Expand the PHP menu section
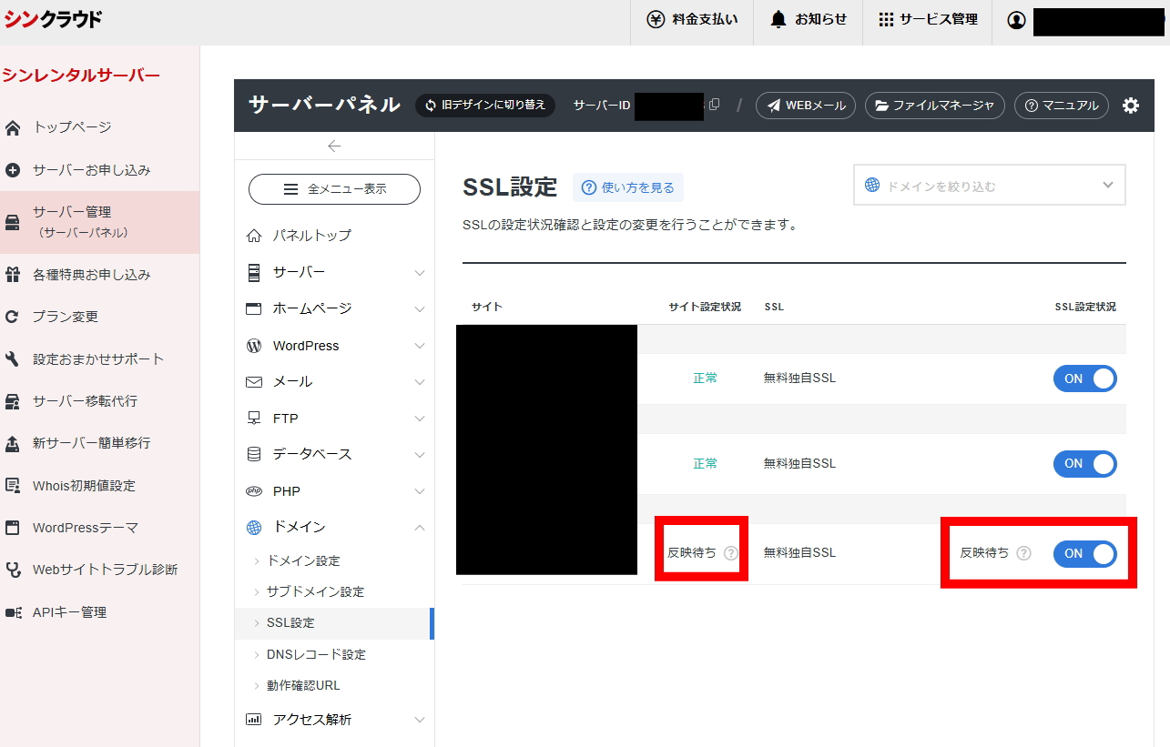This screenshot has height=747, width=1170. coord(334,491)
